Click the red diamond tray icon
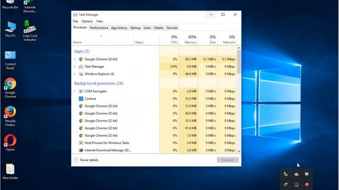The width and height of the screenshot is (339, 190). click(x=307, y=185)
